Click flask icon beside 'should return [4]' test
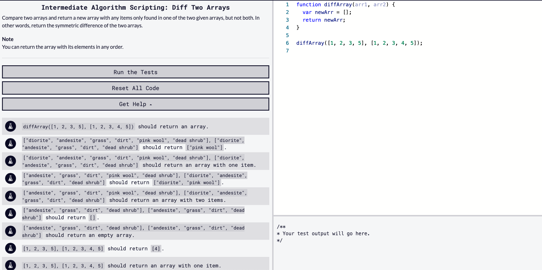This screenshot has width=542, height=270. [x=11, y=248]
